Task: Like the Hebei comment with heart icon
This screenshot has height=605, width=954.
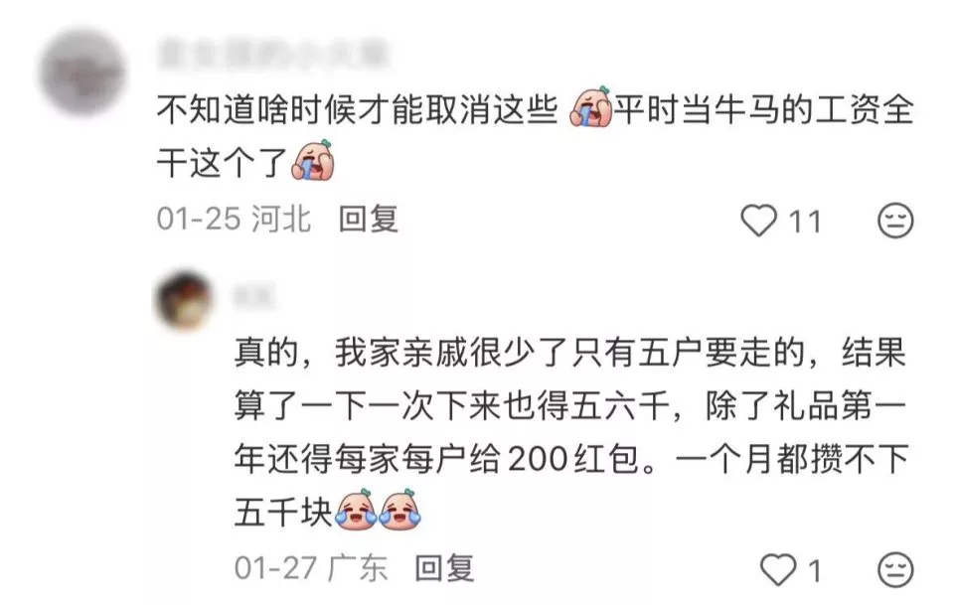Action: 758,221
